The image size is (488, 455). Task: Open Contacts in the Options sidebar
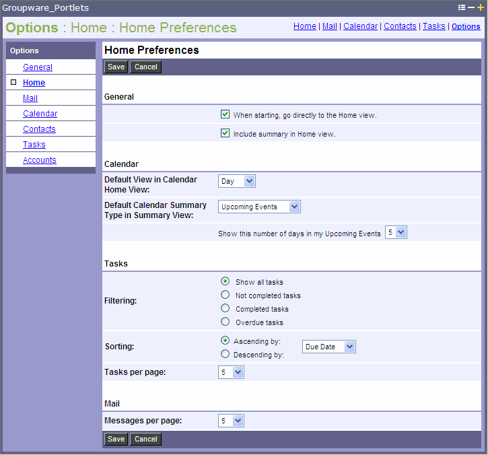pyautogui.click(x=39, y=129)
